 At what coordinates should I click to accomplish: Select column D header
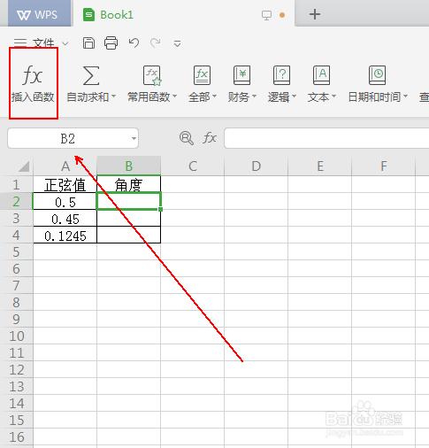257,166
